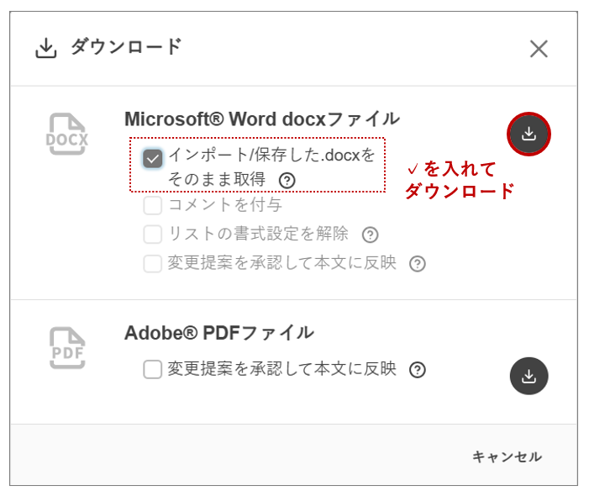
Task: Click the PDF download button
Action: tap(529, 376)
